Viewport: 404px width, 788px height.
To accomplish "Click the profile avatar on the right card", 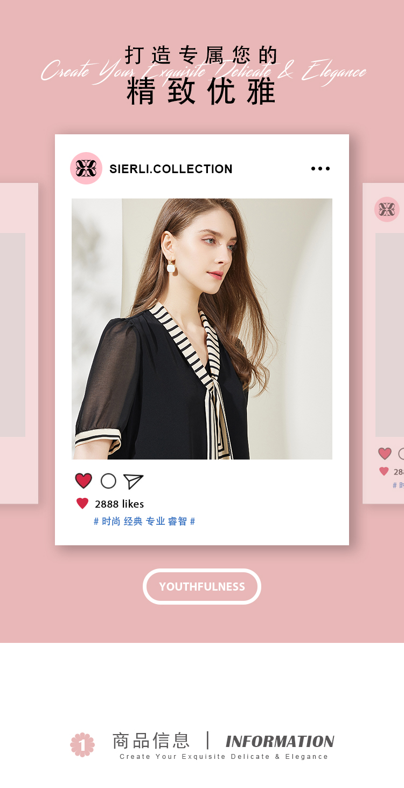I will (387, 209).
